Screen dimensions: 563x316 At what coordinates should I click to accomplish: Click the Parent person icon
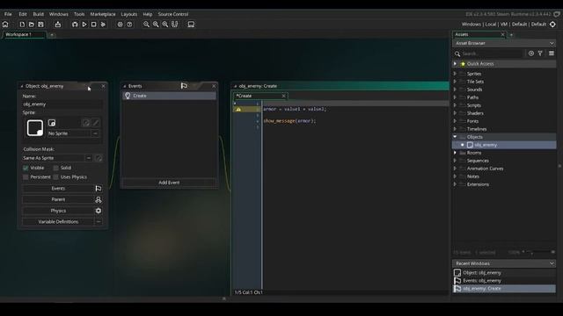[98, 199]
